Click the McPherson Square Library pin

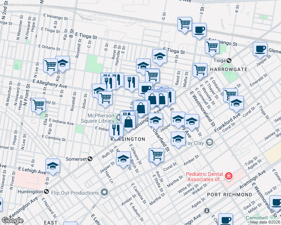(118, 117)
